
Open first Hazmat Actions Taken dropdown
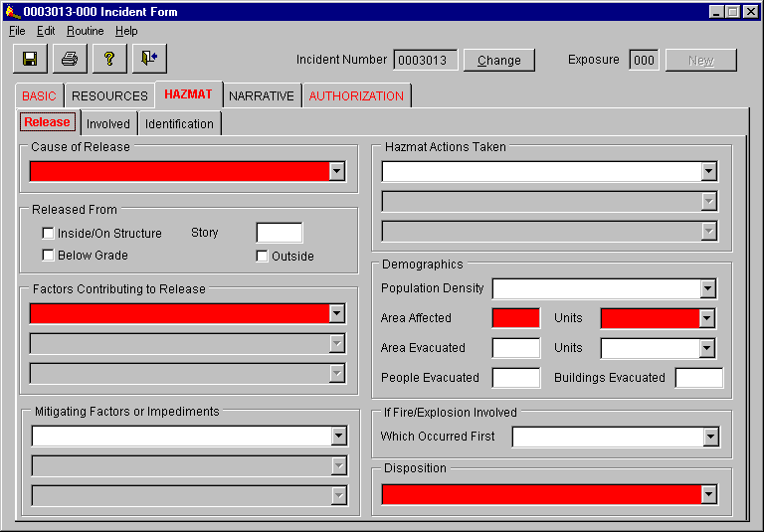708,171
